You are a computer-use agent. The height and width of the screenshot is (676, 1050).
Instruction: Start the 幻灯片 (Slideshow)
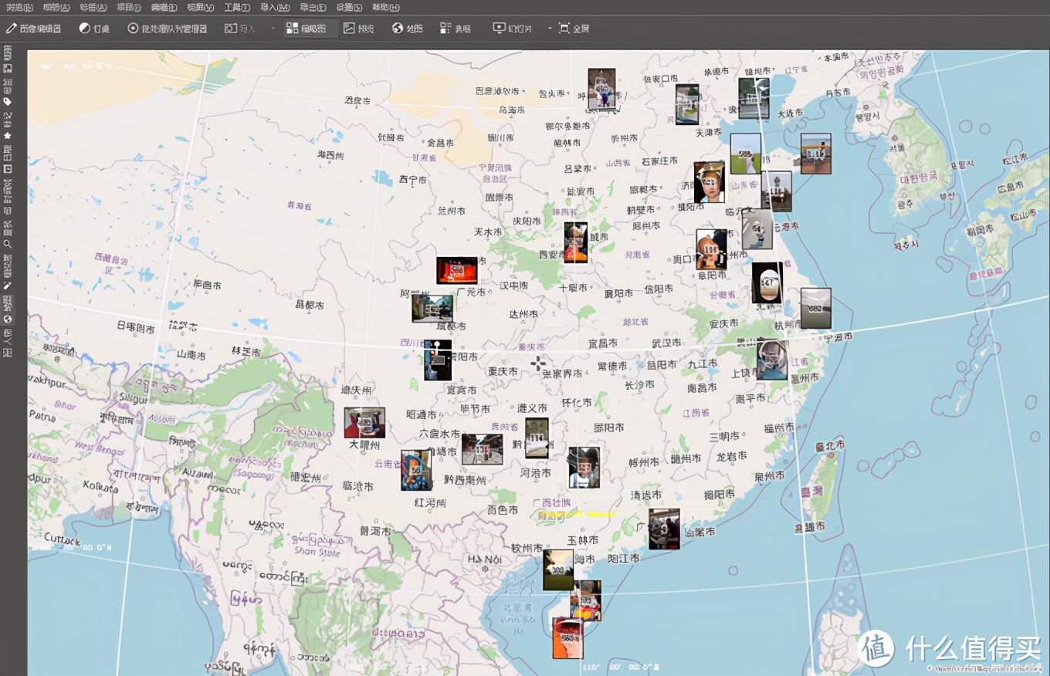[512, 29]
